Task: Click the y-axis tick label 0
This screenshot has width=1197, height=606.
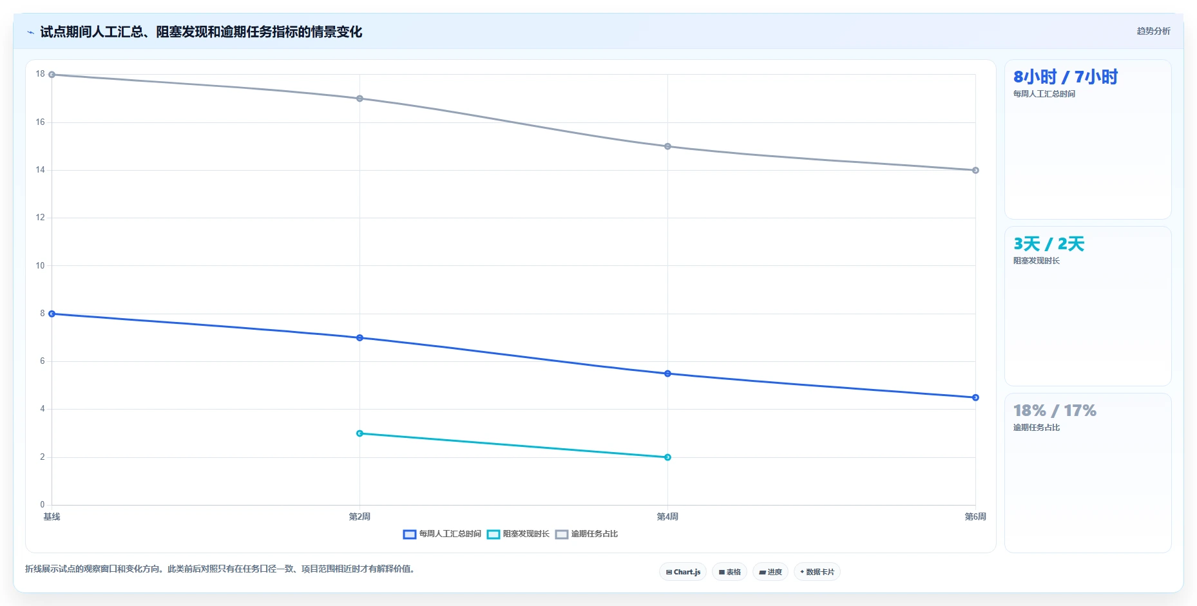Action: pyautogui.click(x=43, y=505)
